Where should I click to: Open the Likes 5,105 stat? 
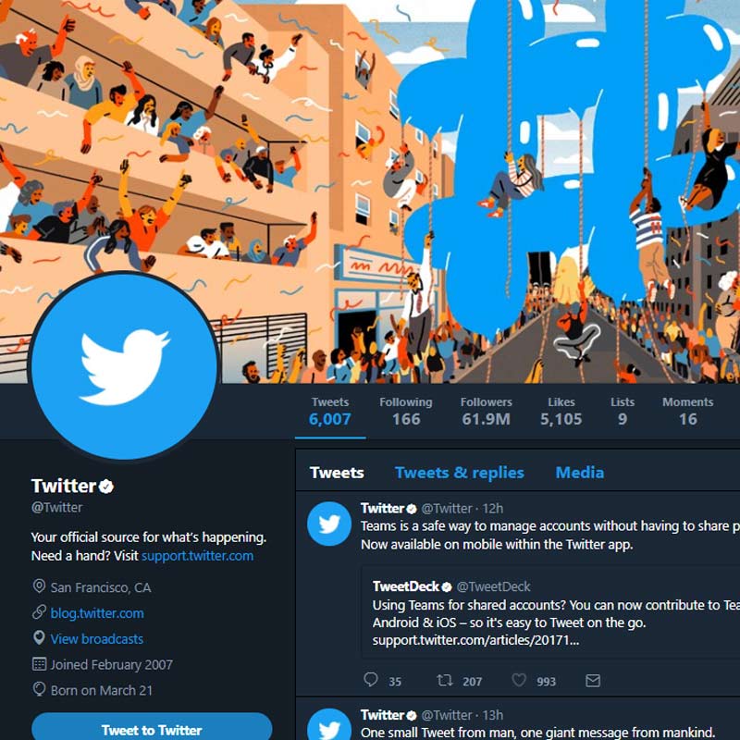tap(561, 411)
